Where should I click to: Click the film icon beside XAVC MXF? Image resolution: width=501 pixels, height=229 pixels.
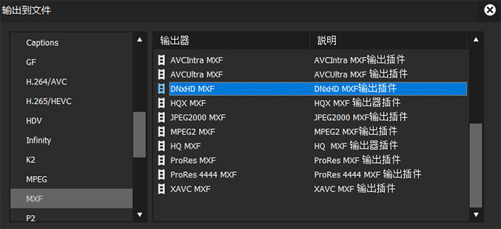tap(162, 189)
